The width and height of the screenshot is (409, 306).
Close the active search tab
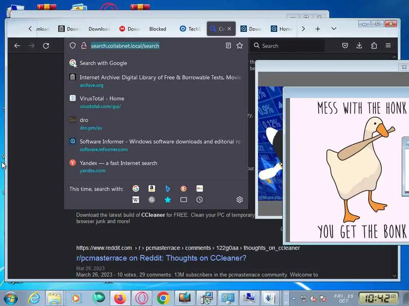tap(229, 29)
